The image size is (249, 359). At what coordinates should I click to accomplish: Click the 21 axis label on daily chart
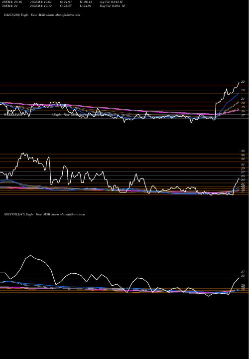pyautogui.click(x=243, y=99)
